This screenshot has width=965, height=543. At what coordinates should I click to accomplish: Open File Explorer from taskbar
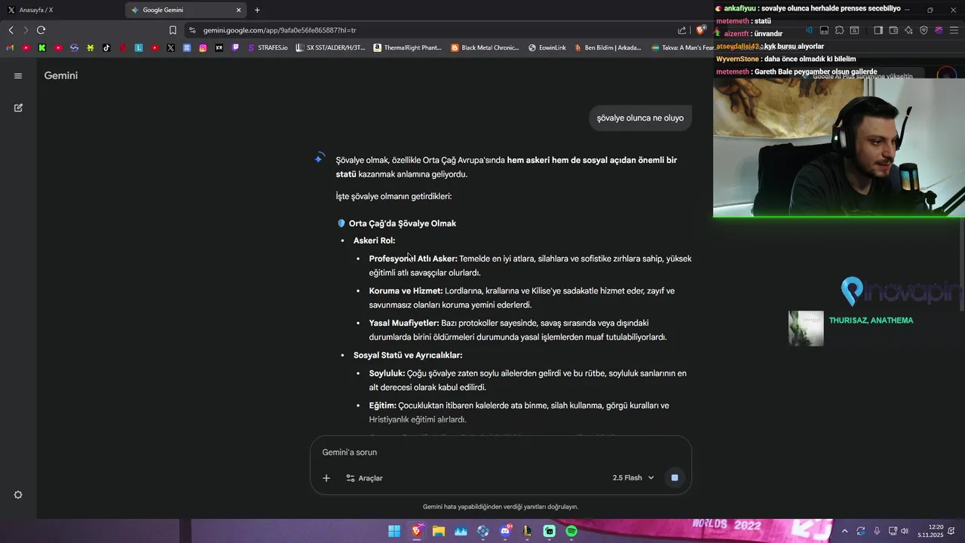coord(439,531)
